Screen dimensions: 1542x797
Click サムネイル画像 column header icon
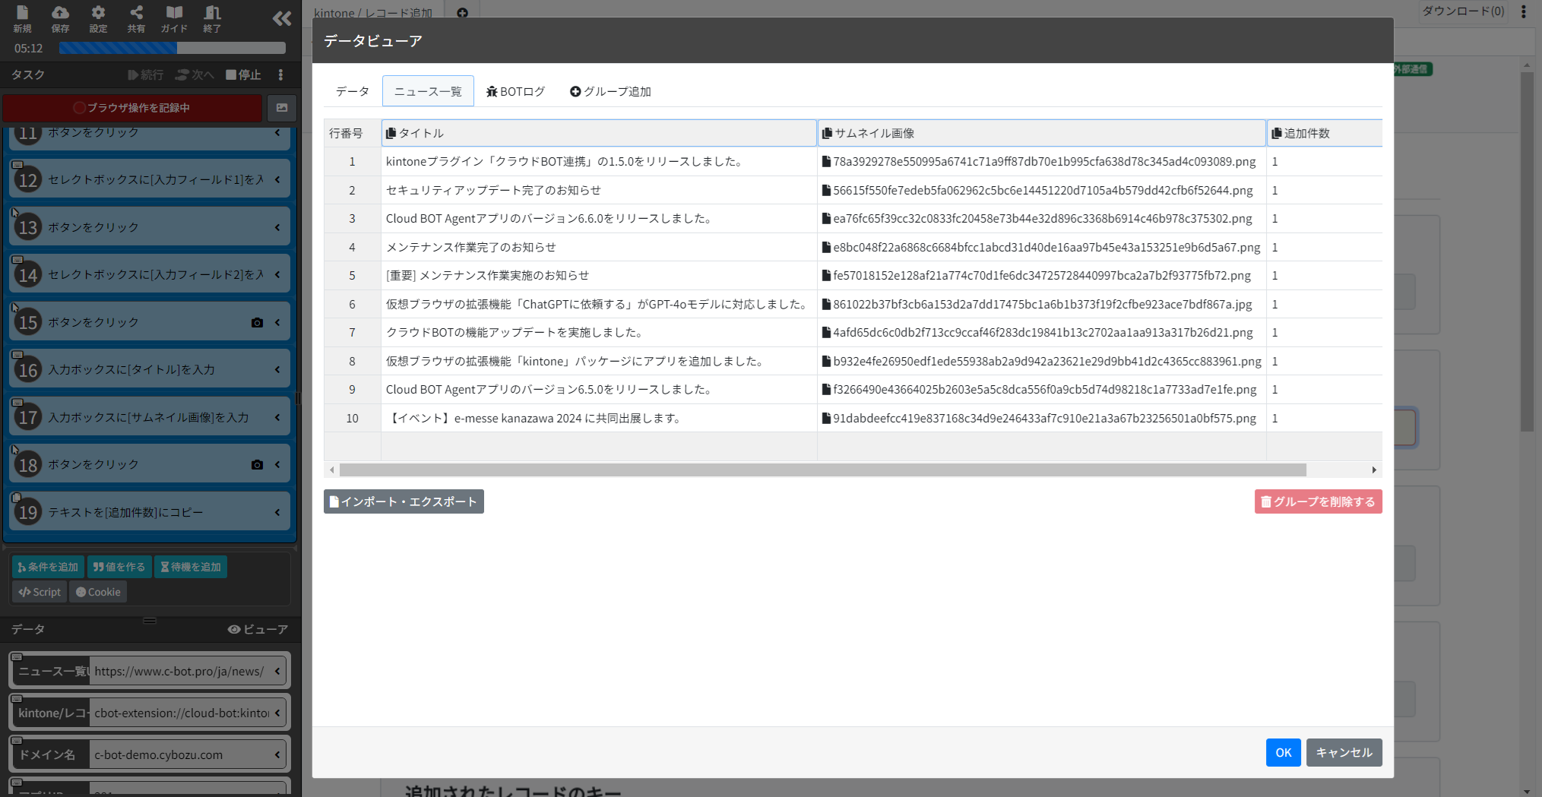click(828, 133)
